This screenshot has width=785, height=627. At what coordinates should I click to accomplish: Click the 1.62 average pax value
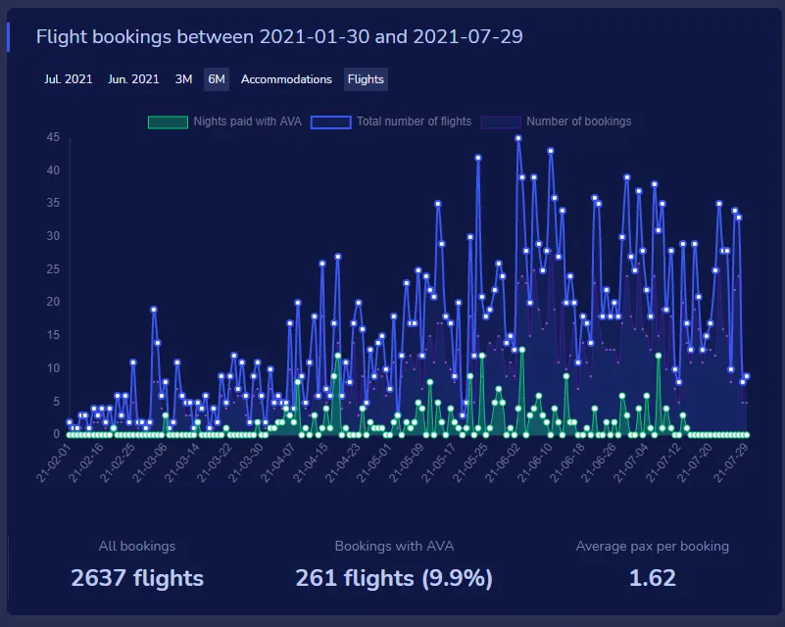click(x=653, y=578)
